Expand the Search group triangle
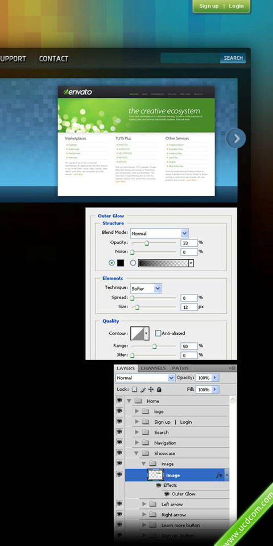273x546 pixels. 137,432
